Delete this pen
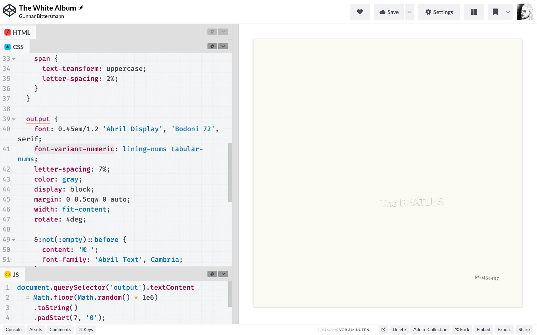Screen dimensions: 537x335 tap(399, 330)
